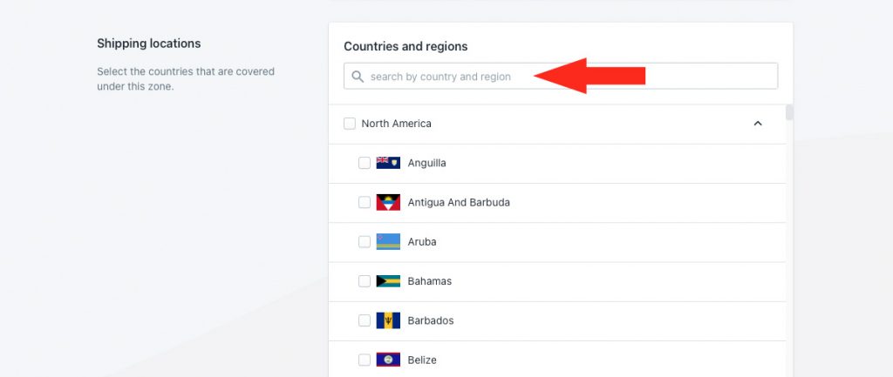The image size is (893, 377).
Task: Select the Belize country label
Action: [422, 360]
